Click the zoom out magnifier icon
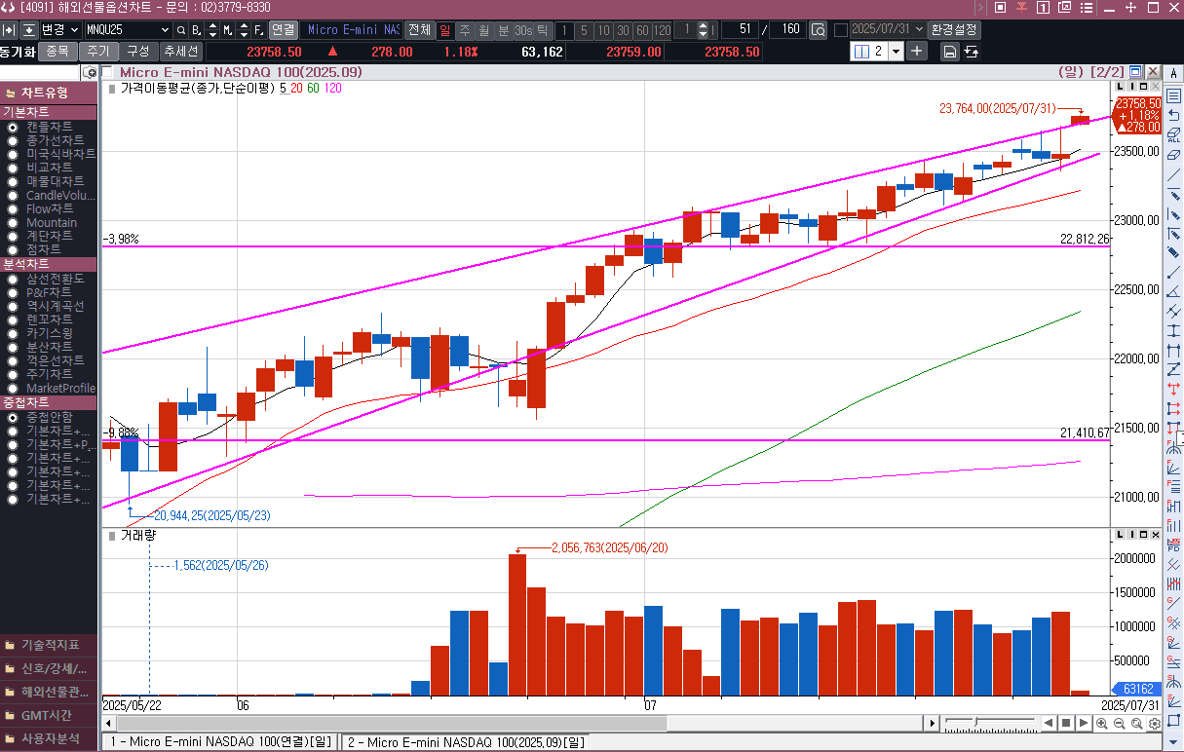This screenshot has width=1184, height=752. click(x=1119, y=724)
